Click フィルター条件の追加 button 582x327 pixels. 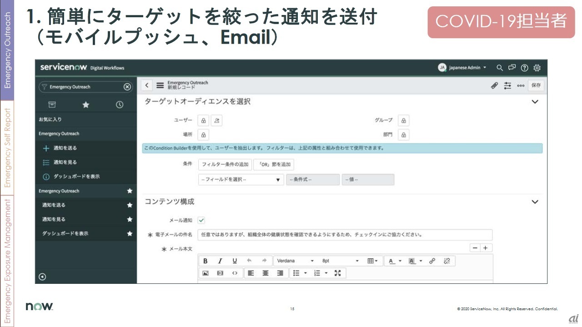[225, 164]
